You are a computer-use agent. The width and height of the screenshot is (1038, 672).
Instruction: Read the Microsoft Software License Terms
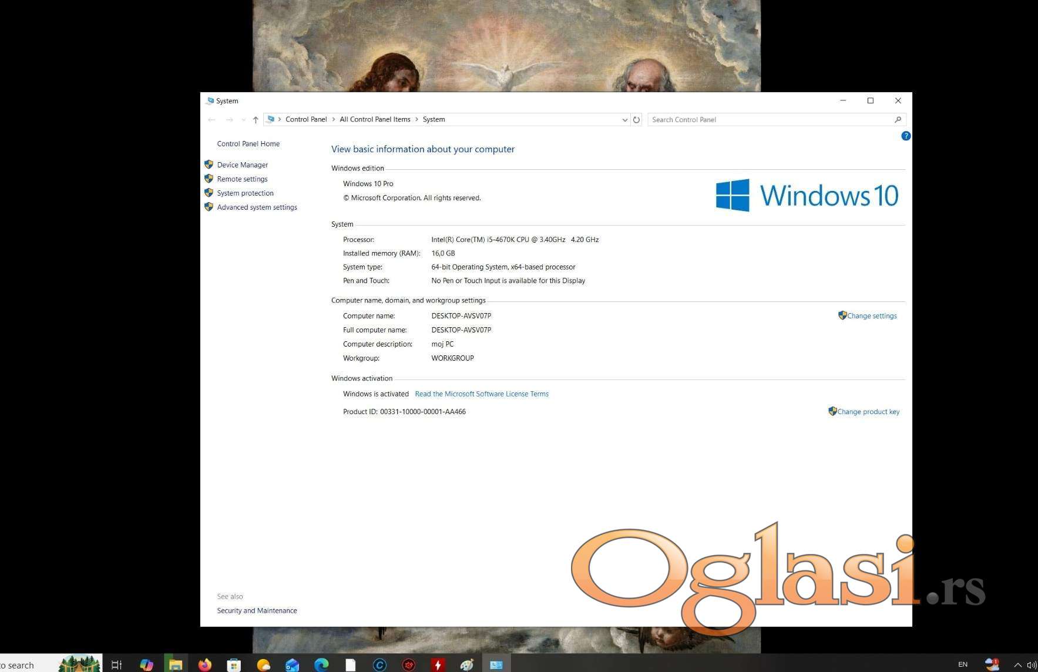[x=481, y=394]
